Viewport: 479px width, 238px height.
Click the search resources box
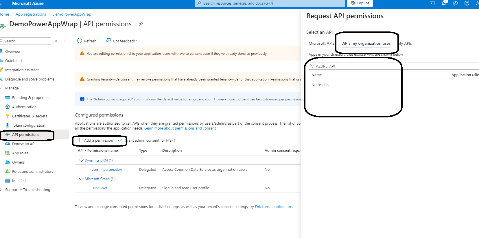270,3
